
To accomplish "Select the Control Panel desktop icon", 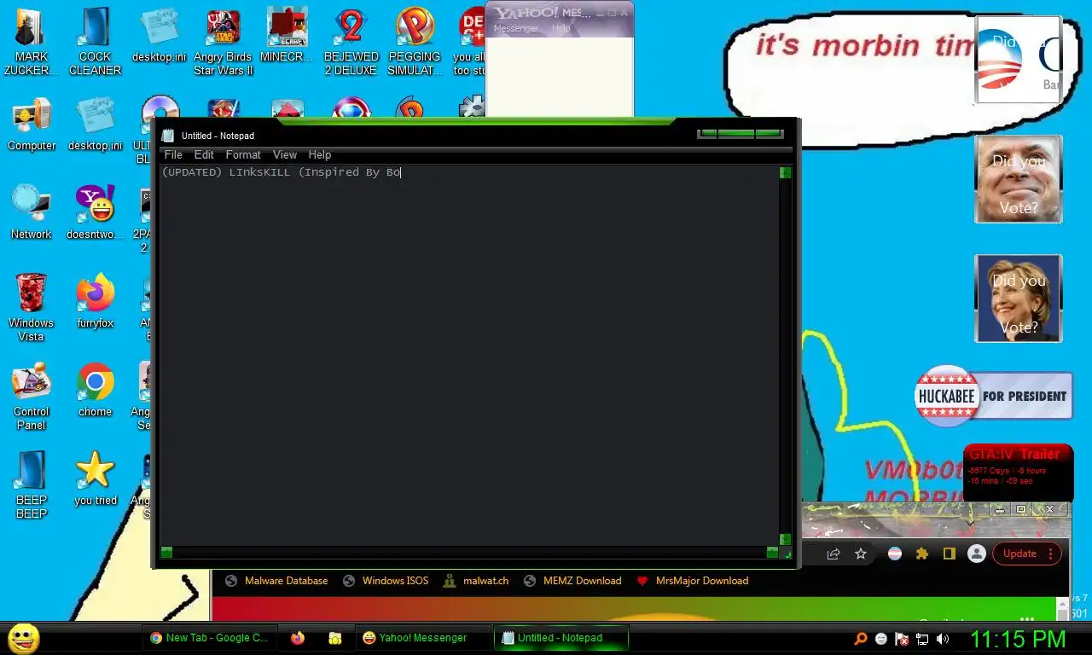I will click(32, 397).
